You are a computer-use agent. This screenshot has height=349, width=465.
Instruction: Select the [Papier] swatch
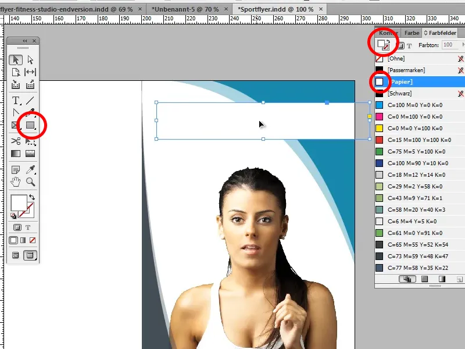[x=420, y=81]
